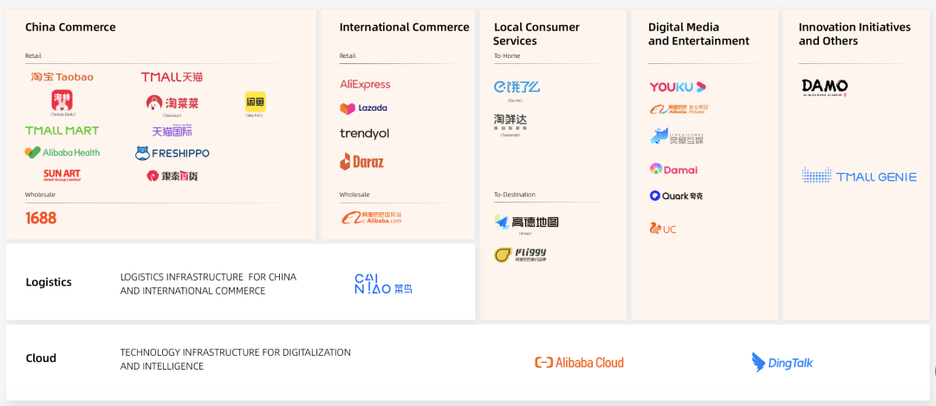Select the China Commerce heading

point(70,28)
